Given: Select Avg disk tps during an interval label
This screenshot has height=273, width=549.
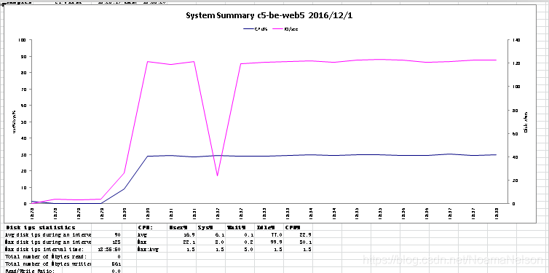Looking at the screenshot, I should pyautogui.click(x=47, y=234).
